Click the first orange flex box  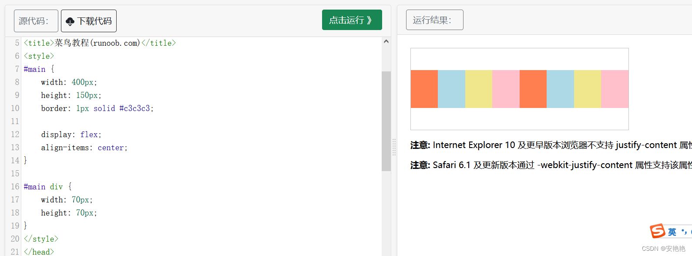(424, 89)
